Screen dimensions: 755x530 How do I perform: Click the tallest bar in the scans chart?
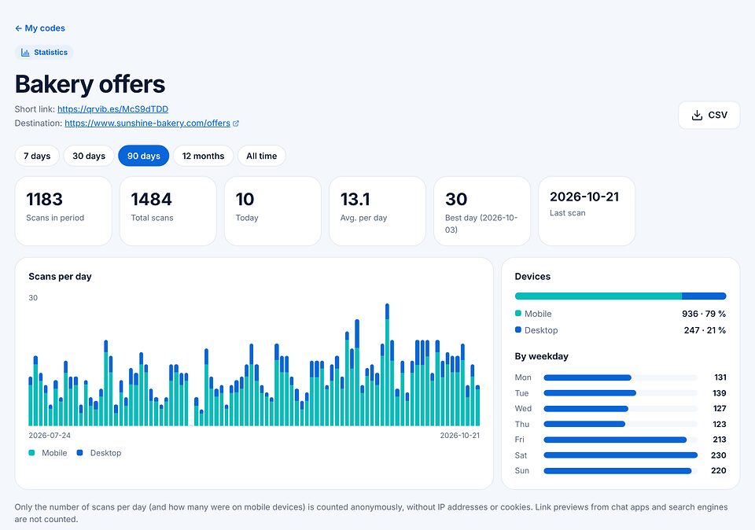387,365
